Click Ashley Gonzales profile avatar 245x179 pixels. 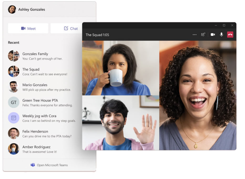click(12, 9)
